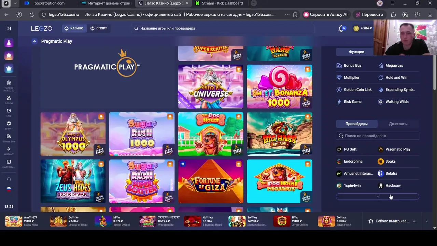This screenshot has height=246, width=437.
Task: Select 3oaks provider
Action: [387, 161]
